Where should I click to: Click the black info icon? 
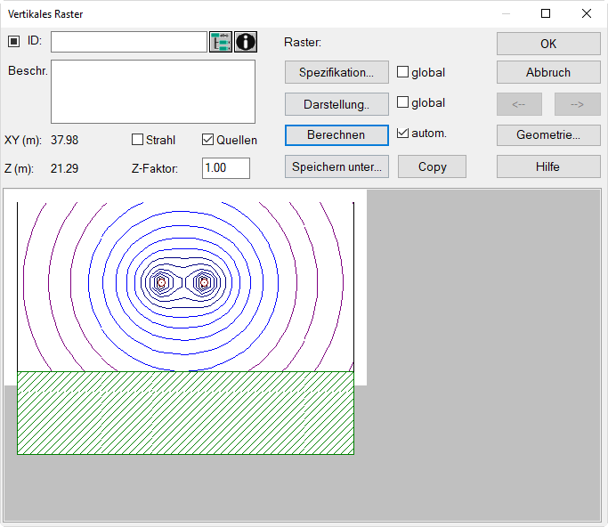coord(246,42)
